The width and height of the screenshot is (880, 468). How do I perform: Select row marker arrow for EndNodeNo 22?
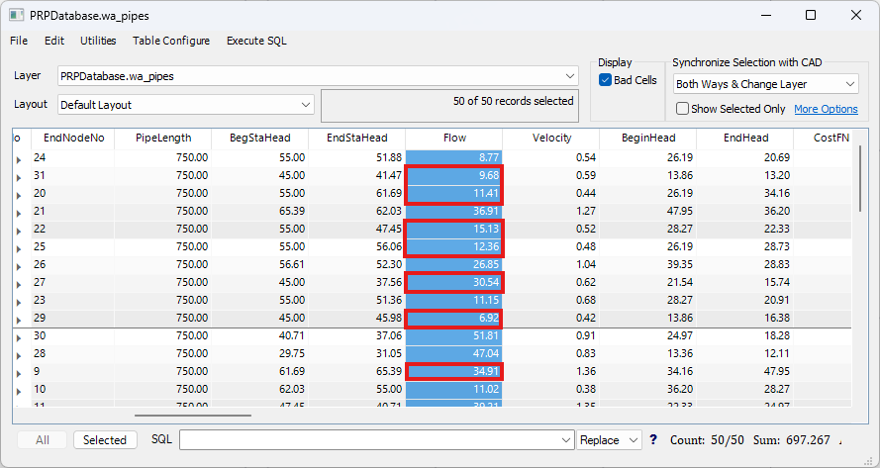19,232
